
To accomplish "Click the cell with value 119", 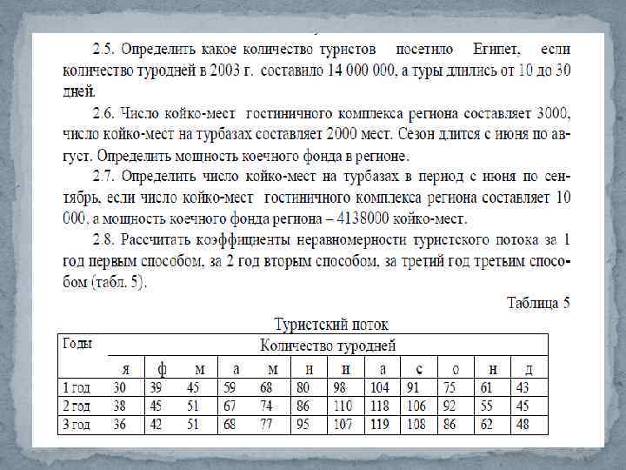I will pos(379,424).
